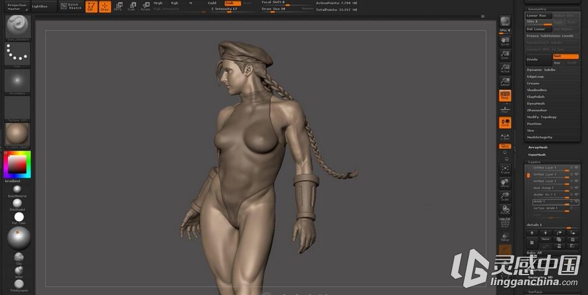
Task: Click the Move view icon in right shelf
Action: pyautogui.click(x=505, y=183)
